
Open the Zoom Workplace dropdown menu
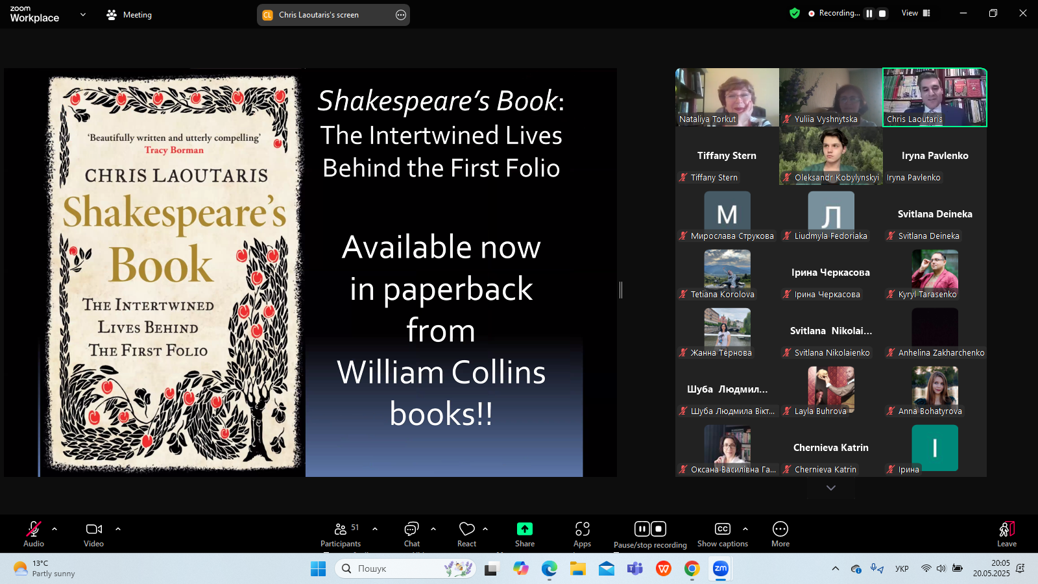(82, 14)
